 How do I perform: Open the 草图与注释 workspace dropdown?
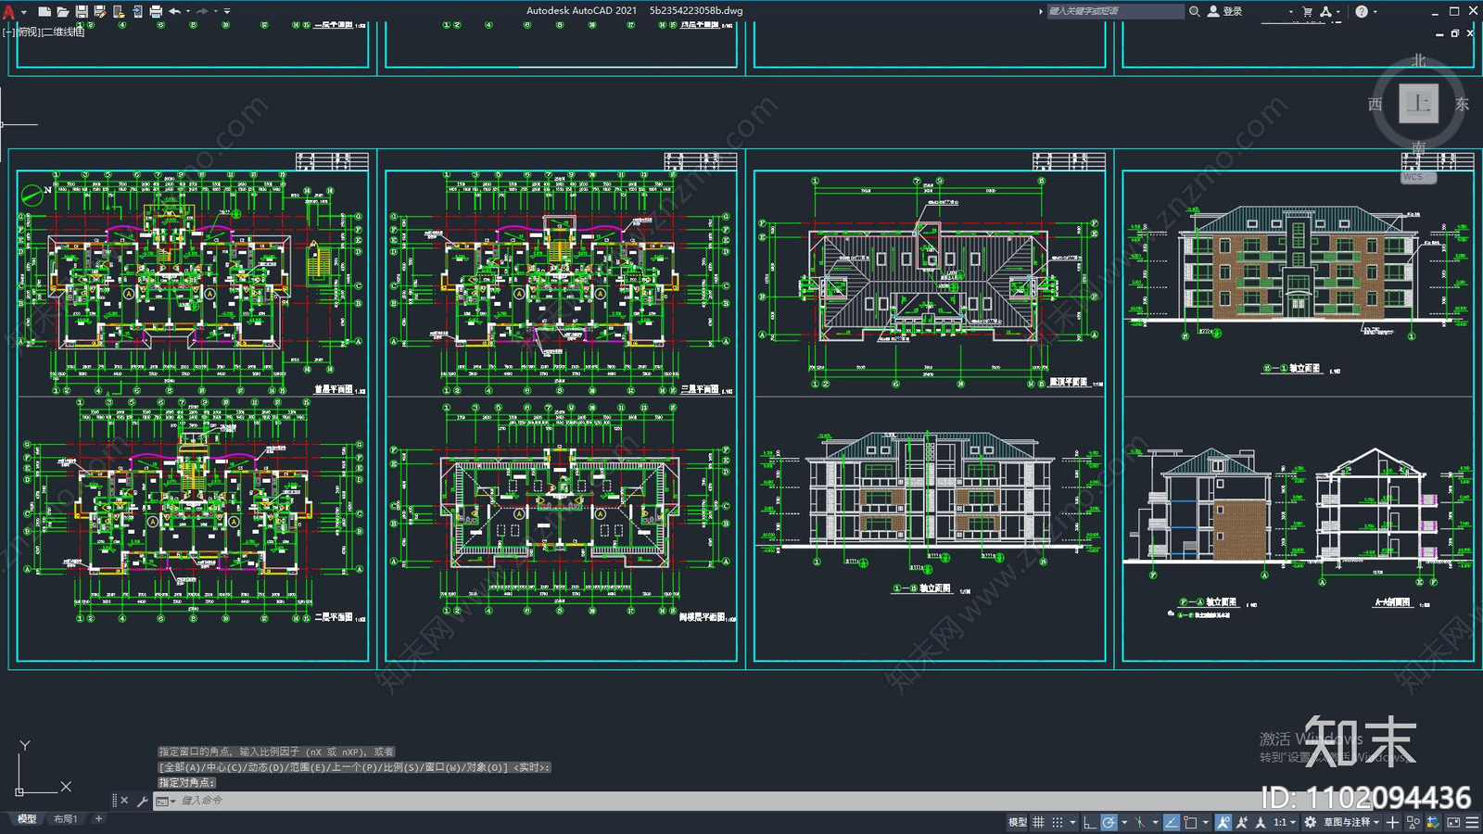(1351, 822)
